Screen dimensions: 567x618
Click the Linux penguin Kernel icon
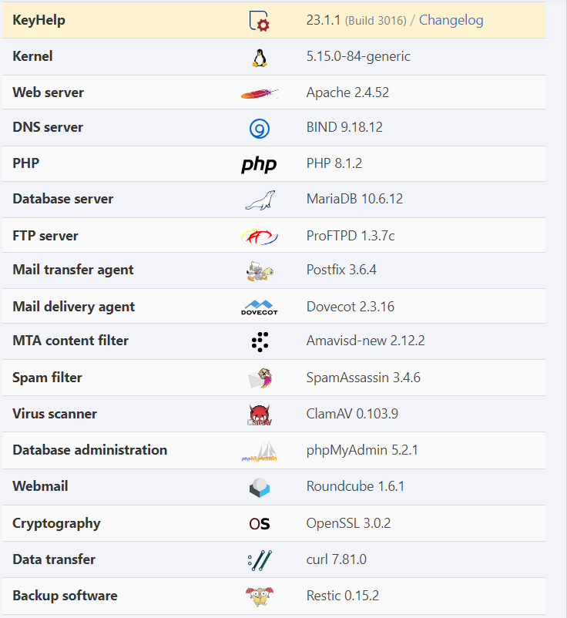pyautogui.click(x=259, y=57)
